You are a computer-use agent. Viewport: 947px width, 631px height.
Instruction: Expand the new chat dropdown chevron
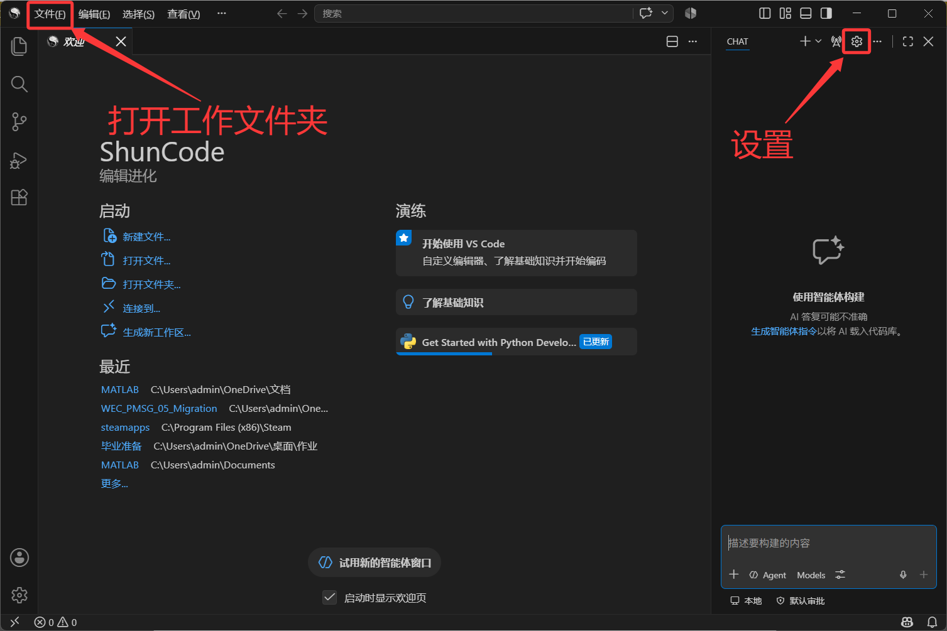pos(818,41)
